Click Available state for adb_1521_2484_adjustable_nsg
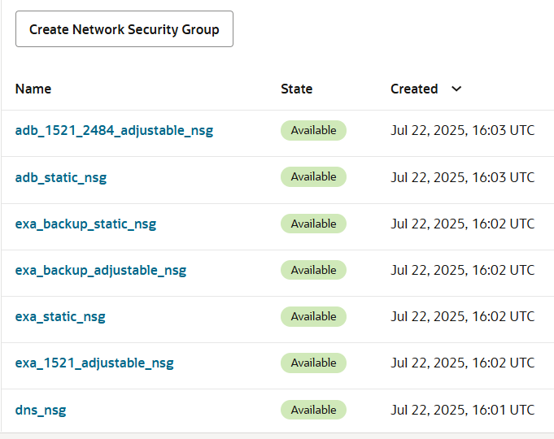The image size is (554, 439). coord(313,130)
